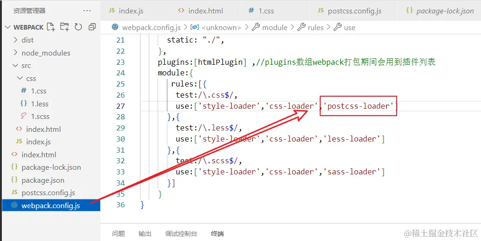The image size is (481, 241).
Task: Open index.js inside src folder
Action: point(38,142)
